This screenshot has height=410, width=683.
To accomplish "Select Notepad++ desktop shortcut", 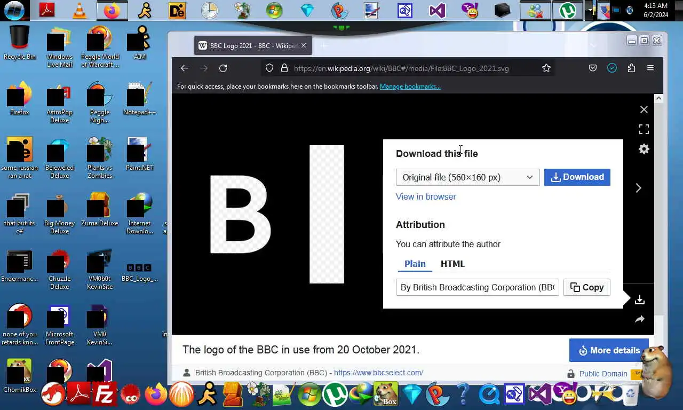I will pos(139,99).
